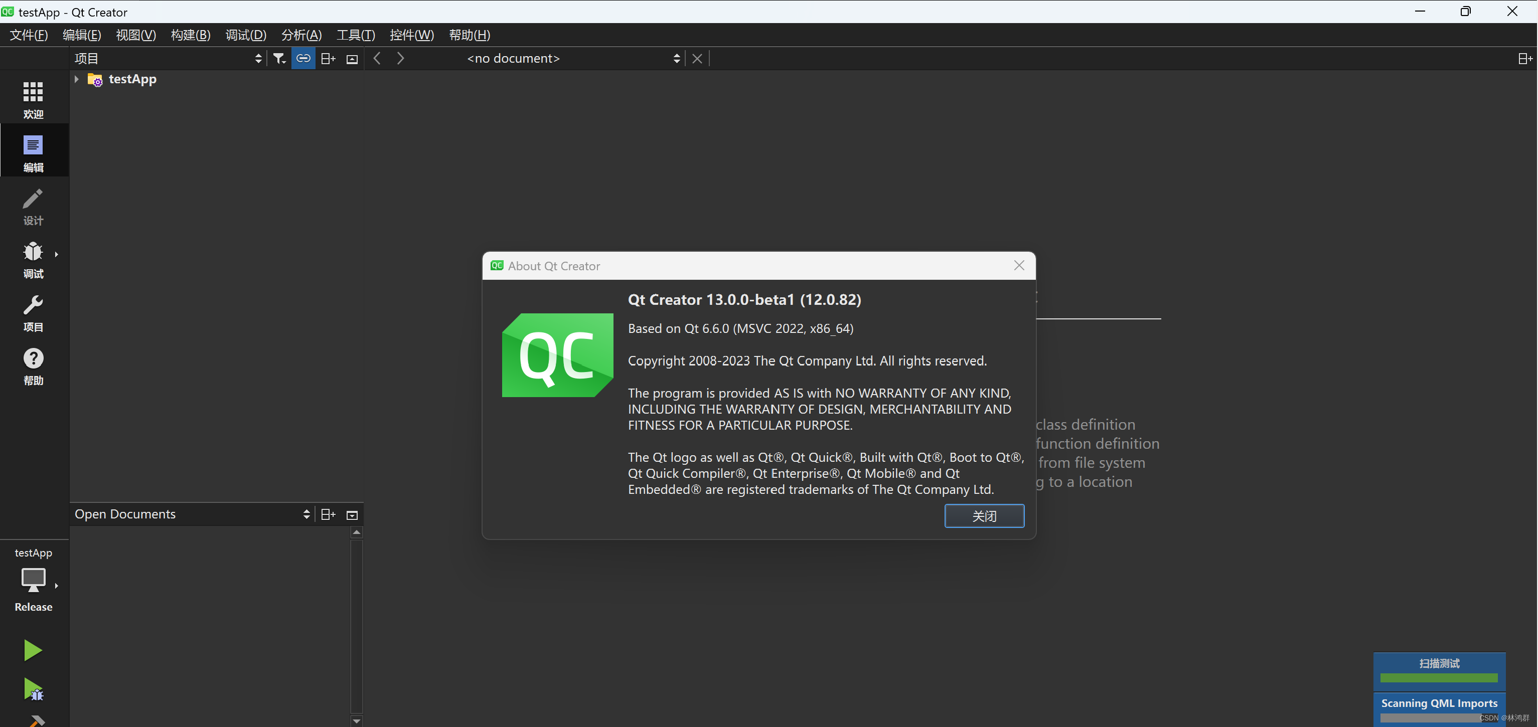
Task: Open the 编辑(E) menu
Action: pyautogui.click(x=82, y=35)
